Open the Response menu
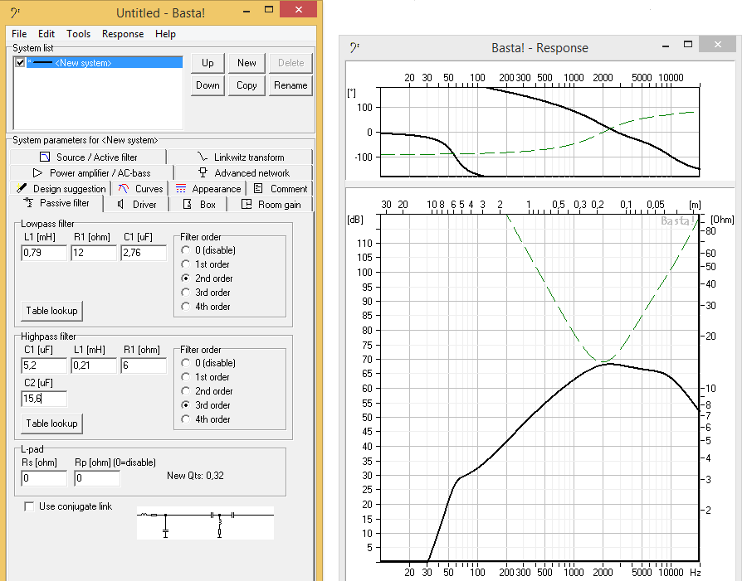747x581 pixels. coord(123,34)
